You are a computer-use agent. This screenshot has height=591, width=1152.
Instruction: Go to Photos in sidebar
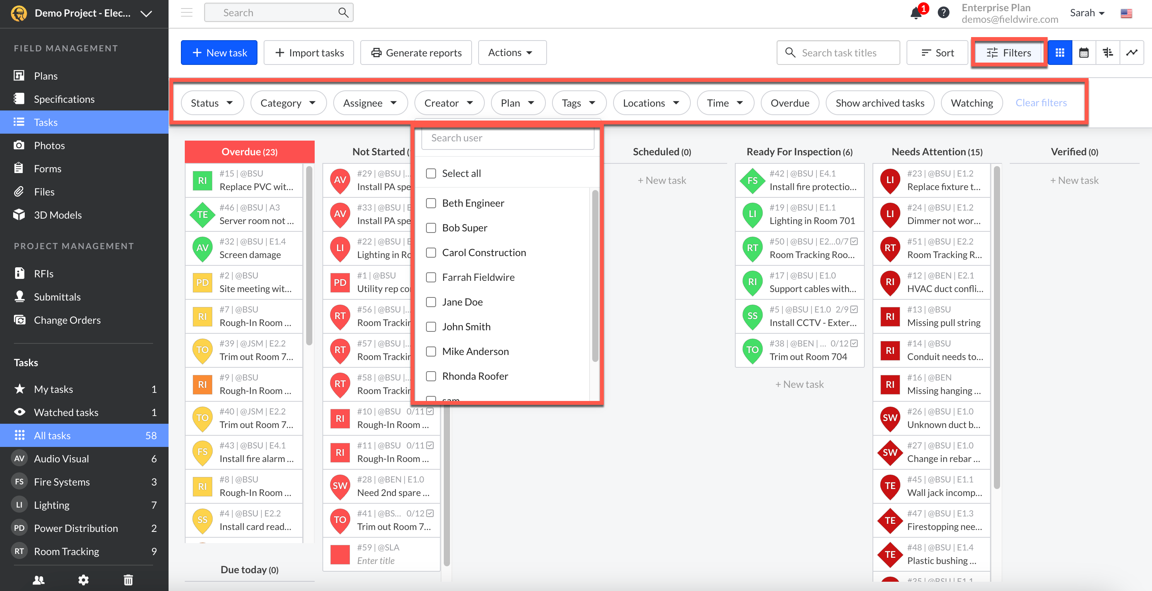point(49,146)
